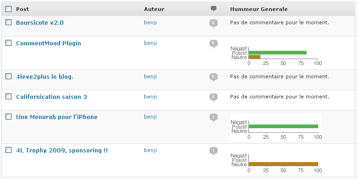Image resolution: width=358 pixels, height=179 pixels.
Task: Open the CommentMood Plugin post
Action: click(x=49, y=43)
